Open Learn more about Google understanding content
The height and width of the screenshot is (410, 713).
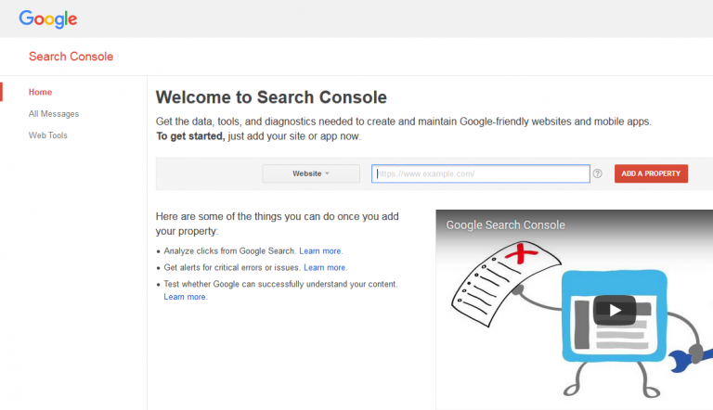pyautogui.click(x=185, y=297)
